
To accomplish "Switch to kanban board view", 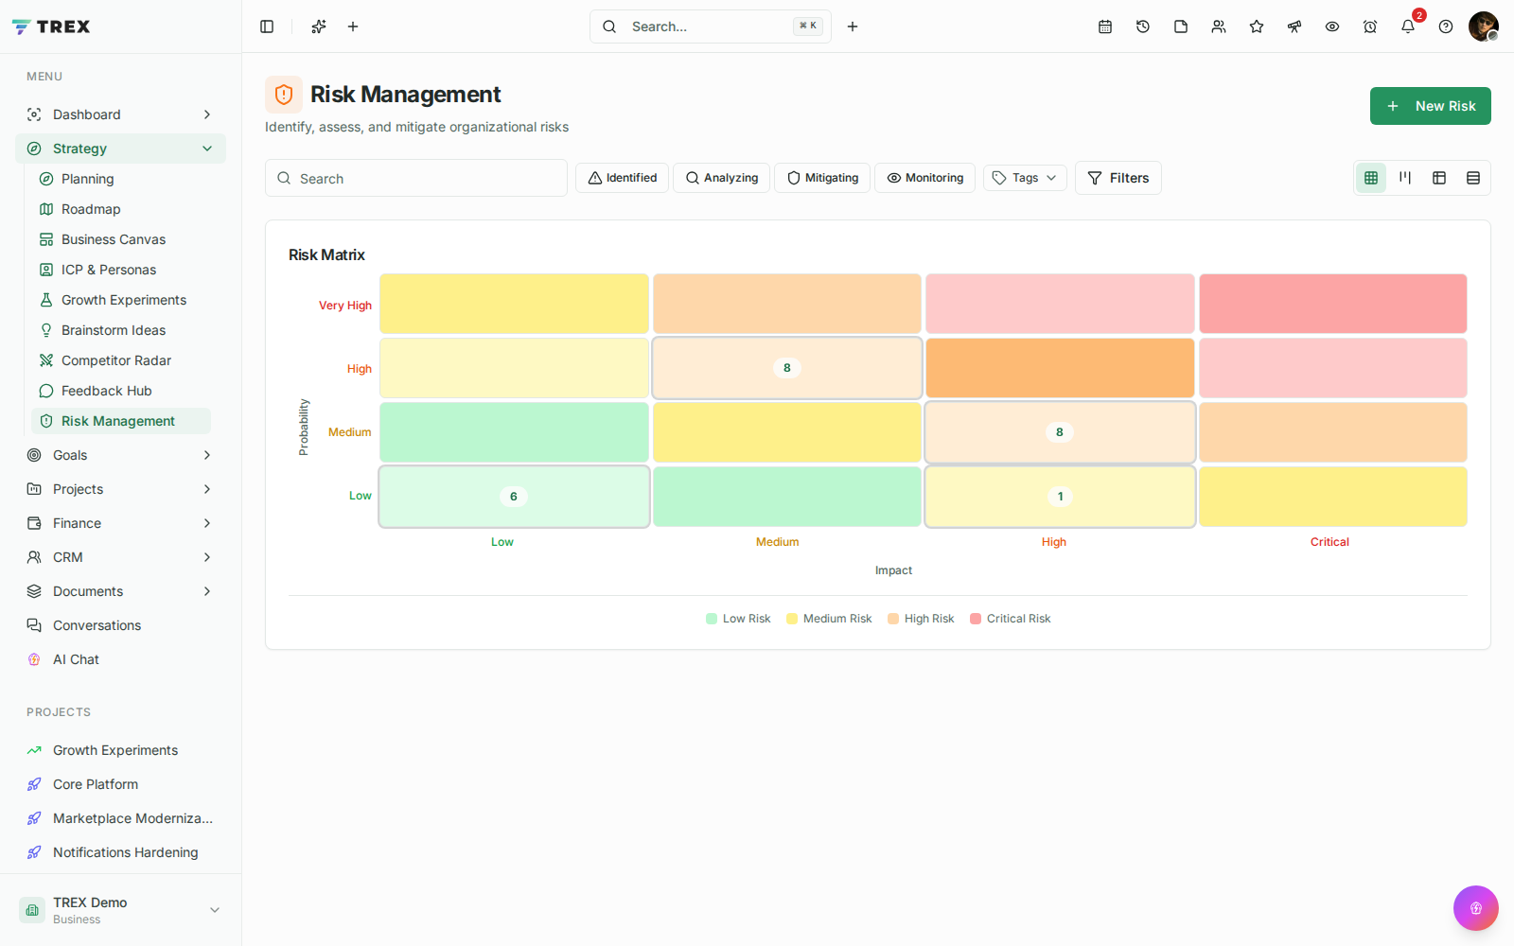I will (1405, 178).
